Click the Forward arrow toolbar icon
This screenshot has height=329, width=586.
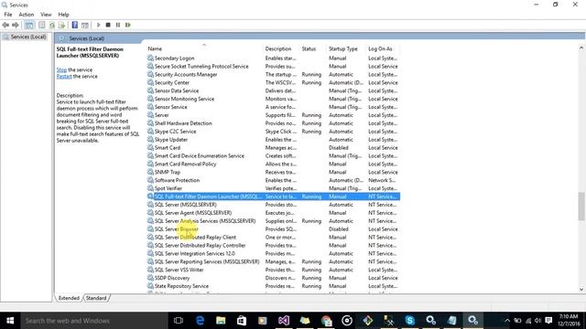pyautogui.click(x=16, y=25)
